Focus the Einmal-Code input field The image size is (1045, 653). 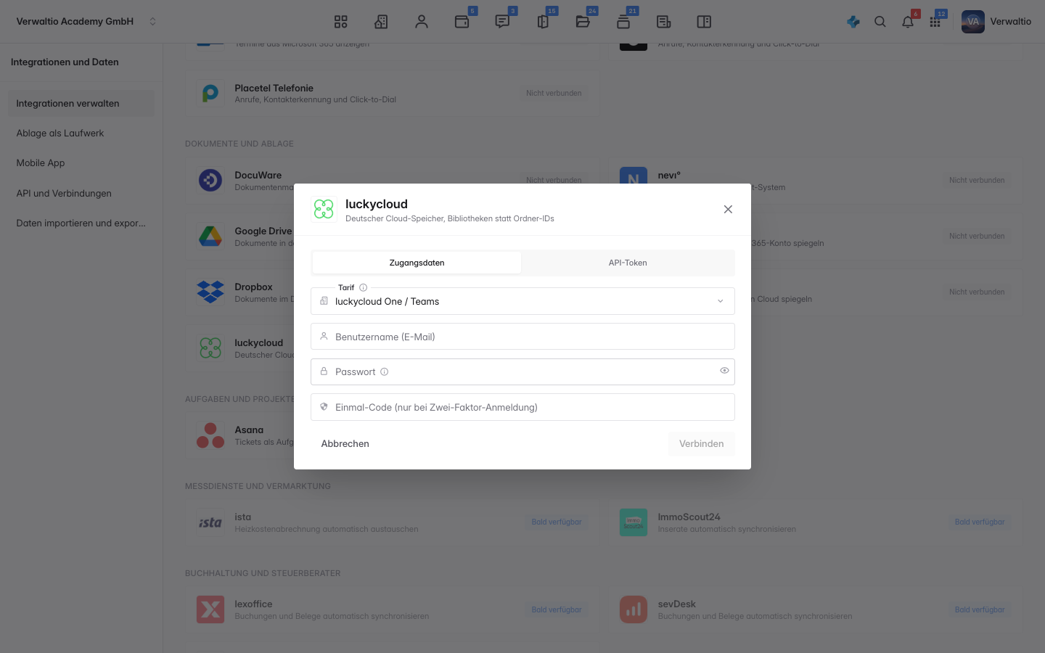pos(522,407)
